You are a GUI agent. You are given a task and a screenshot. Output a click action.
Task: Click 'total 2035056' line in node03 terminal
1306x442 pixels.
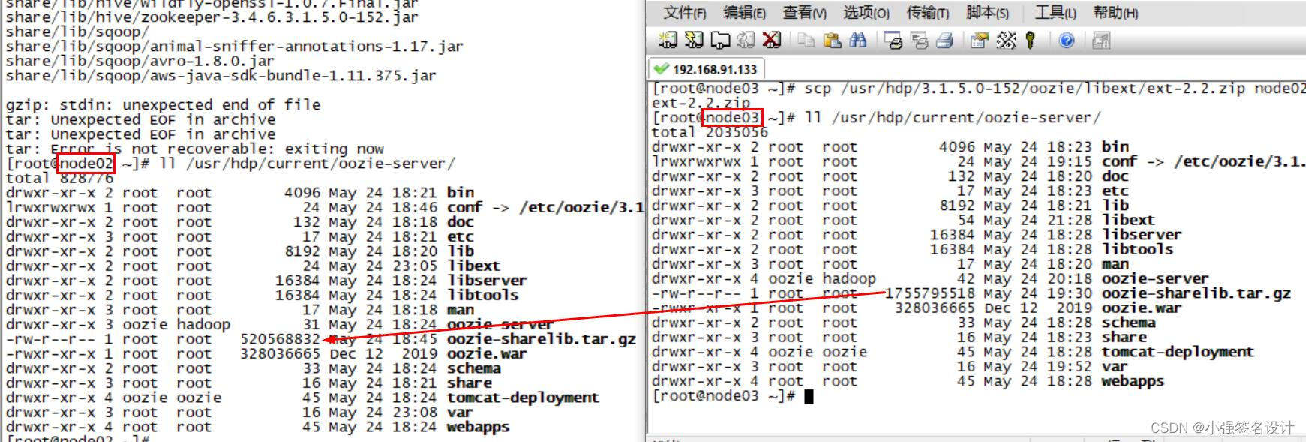[x=710, y=132]
